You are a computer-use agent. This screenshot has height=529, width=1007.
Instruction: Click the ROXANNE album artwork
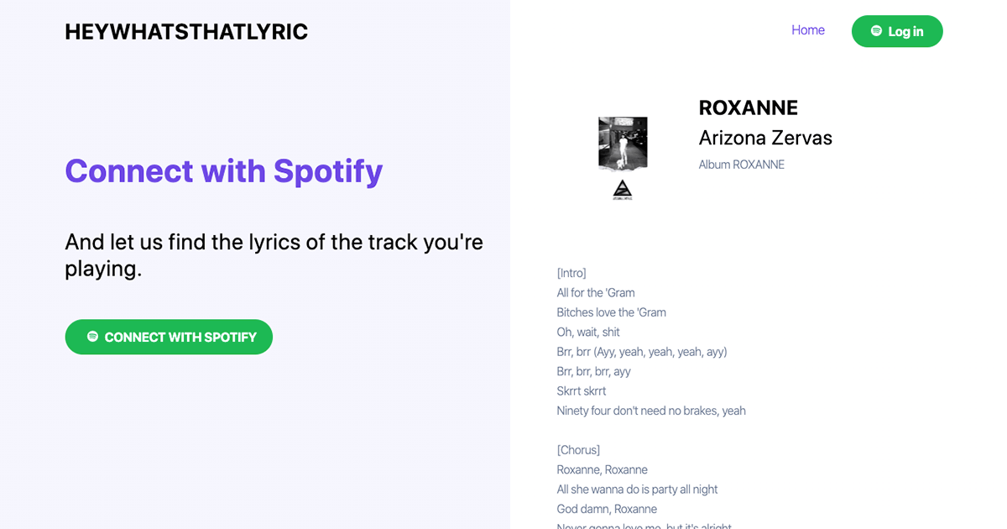[x=622, y=143]
